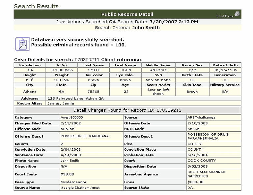Click the SSN value 555-55-5555

click(x=158, y=80)
